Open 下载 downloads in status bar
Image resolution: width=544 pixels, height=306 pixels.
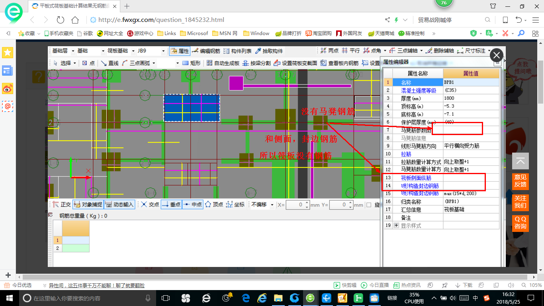click(x=464, y=285)
